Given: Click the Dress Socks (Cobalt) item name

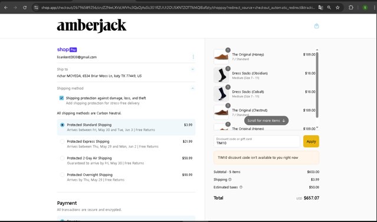Looking at the screenshot, I should 248,92.
